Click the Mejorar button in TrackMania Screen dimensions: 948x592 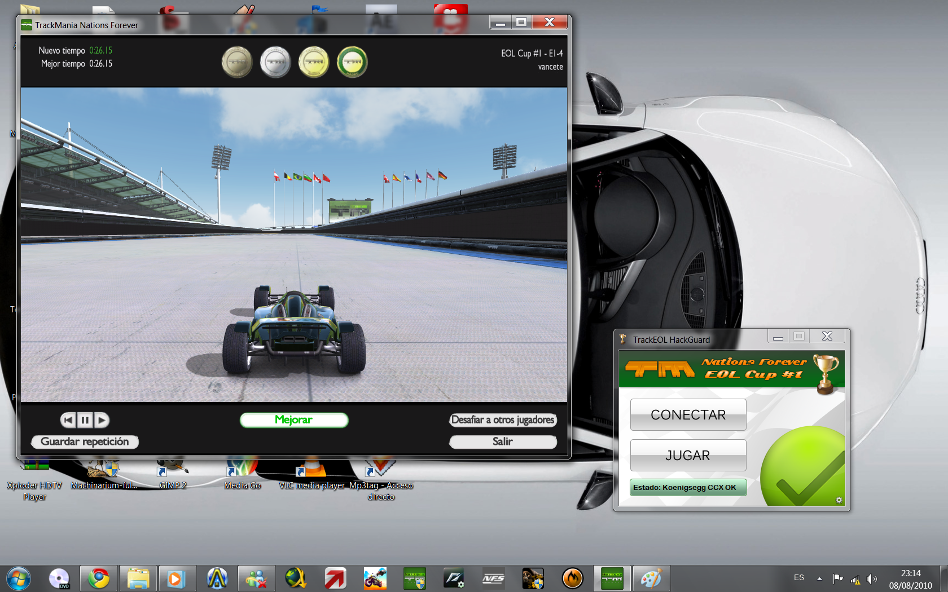pos(294,420)
